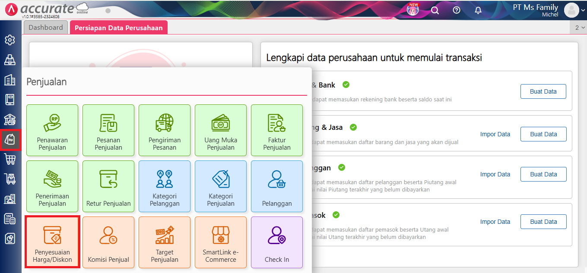Launch SmartLink e-Commerce tile

pos(221,242)
